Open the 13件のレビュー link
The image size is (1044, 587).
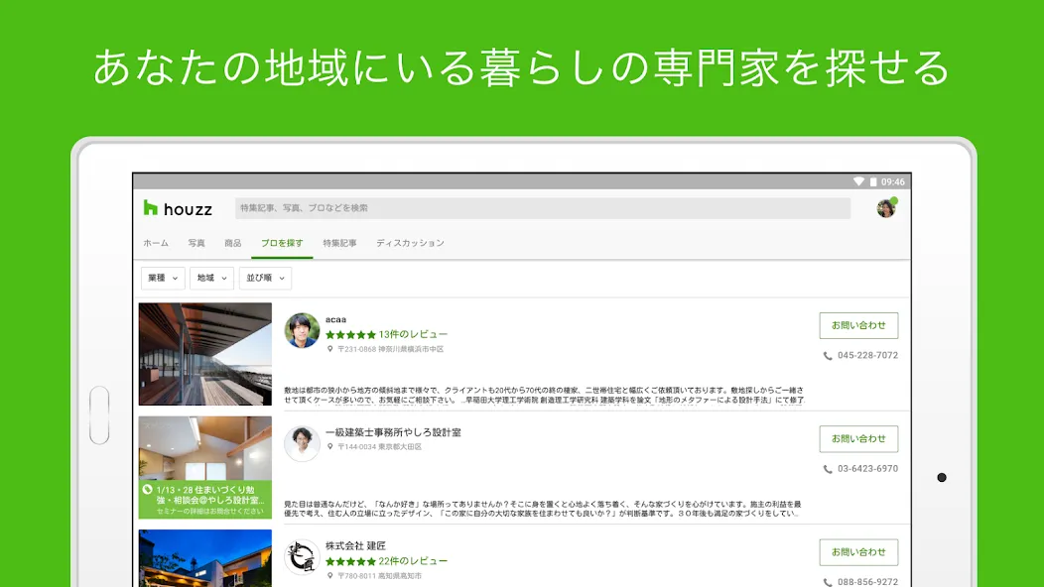click(x=413, y=334)
